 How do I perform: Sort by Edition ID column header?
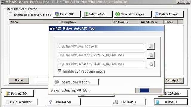126,22
